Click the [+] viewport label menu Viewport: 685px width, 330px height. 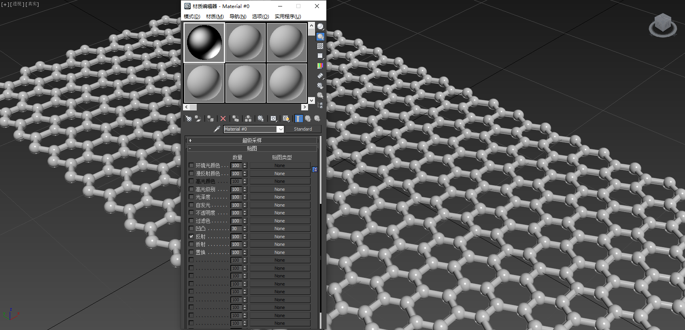(5, 4)
